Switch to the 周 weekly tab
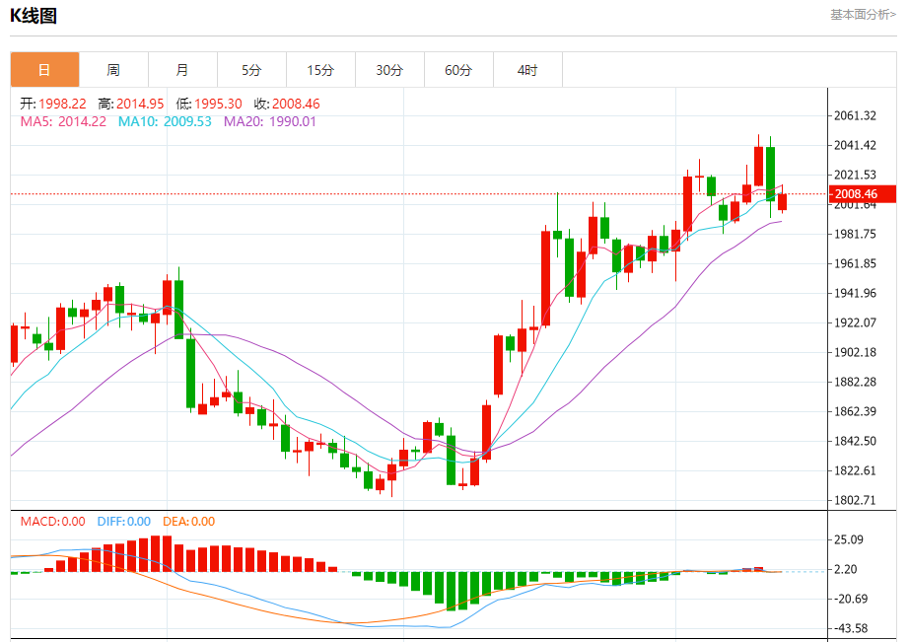Screen dimensions: 909x642 [x=113, y=70]
